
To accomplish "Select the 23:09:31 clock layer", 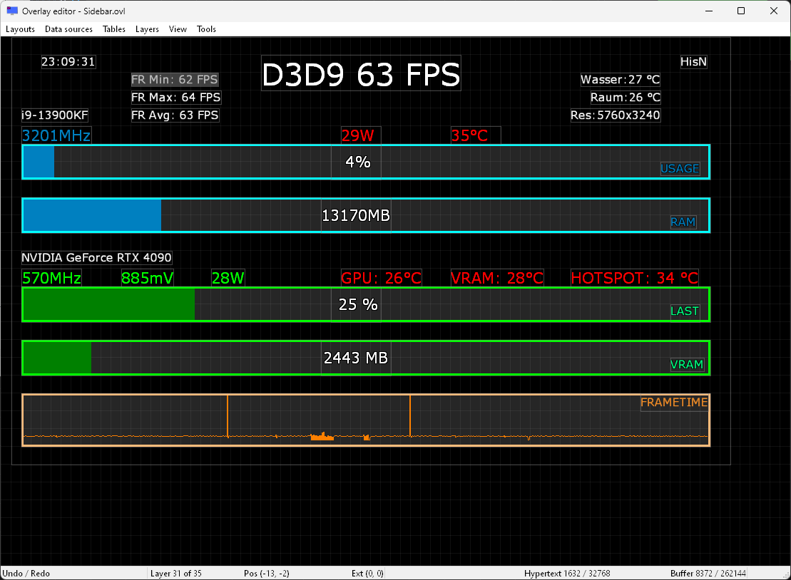I will pos(68,61).
